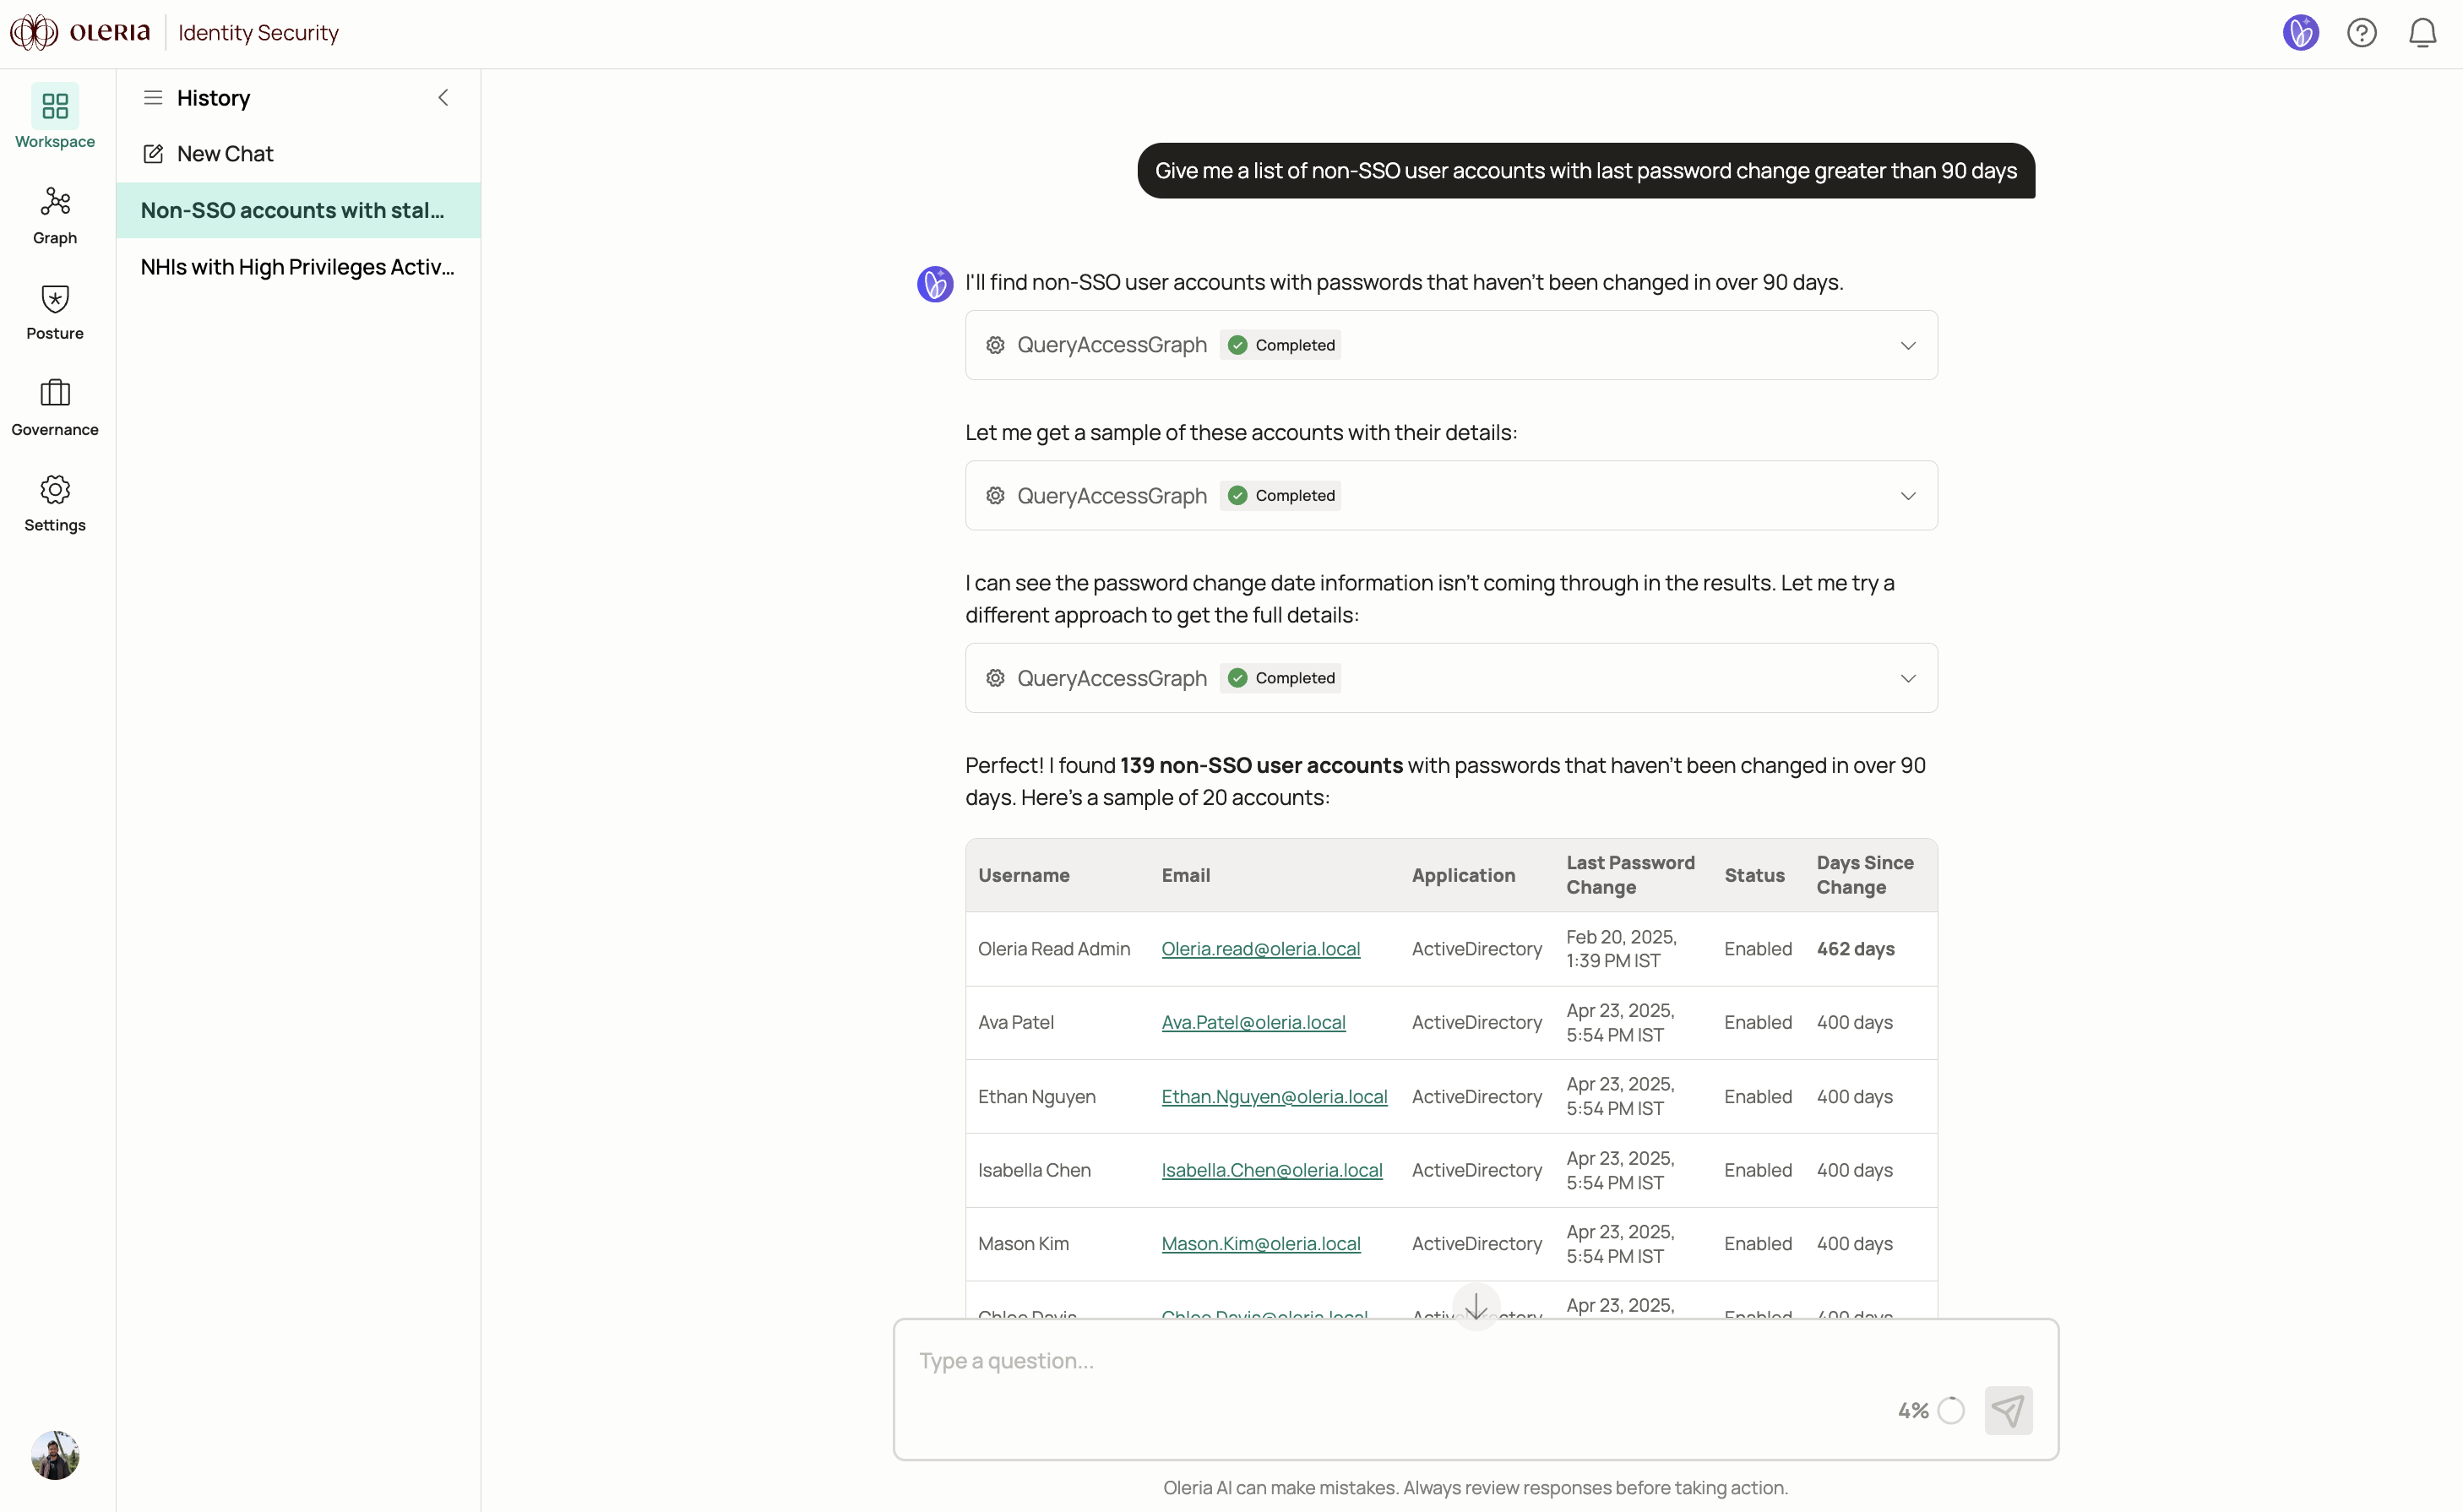Viewport: 2463px width, 1512px height.
Task: Expand the third QueryAccessGraph result chevron
Action: click(x=1908, y=678)
